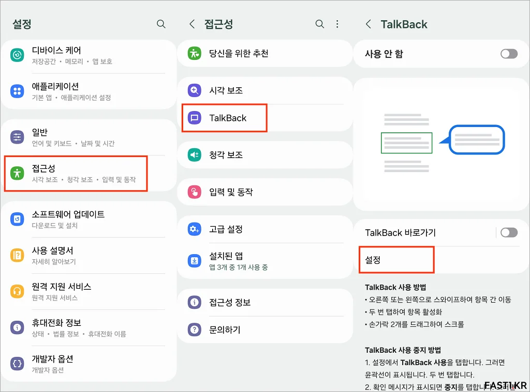Open 애플리케이션 settings
530x392 pixels.
click(x=89, y=91)
